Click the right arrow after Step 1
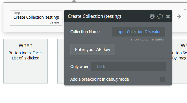 click(179, 16)
